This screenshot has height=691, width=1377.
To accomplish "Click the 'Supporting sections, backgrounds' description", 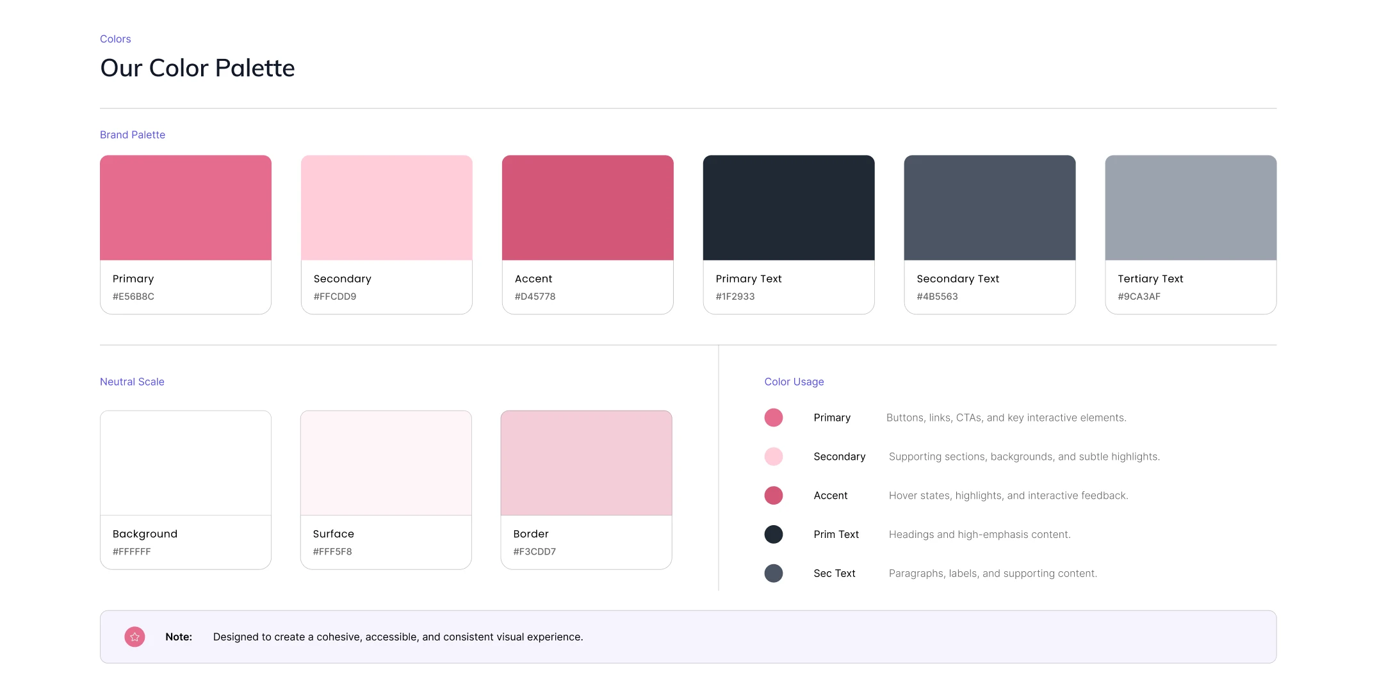I will coord(1025,457).
